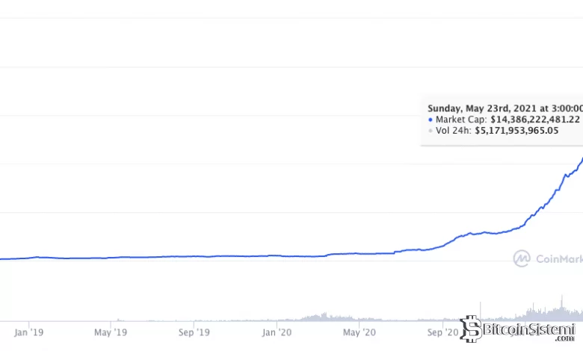Click the tallest volume spike near right edge
The height and width of the screenshot is (351, 583).
point(558,305)
